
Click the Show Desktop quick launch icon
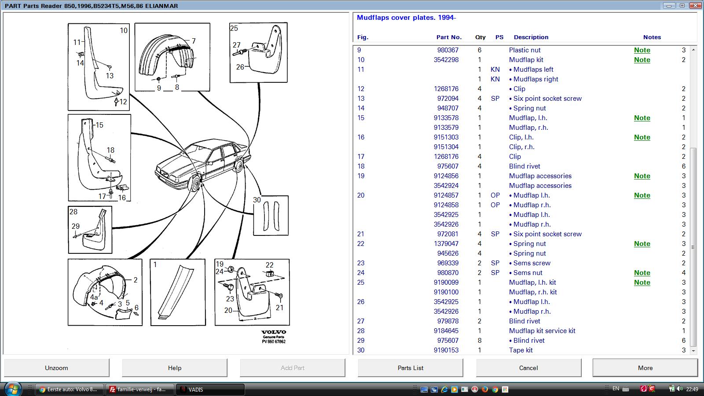pyautogui.click(x=424, y=389)
